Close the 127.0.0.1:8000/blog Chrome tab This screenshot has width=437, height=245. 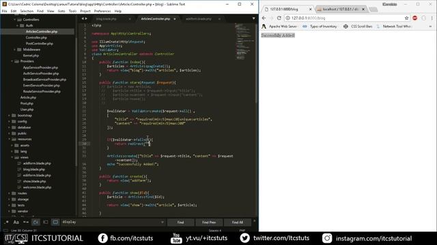310,9
